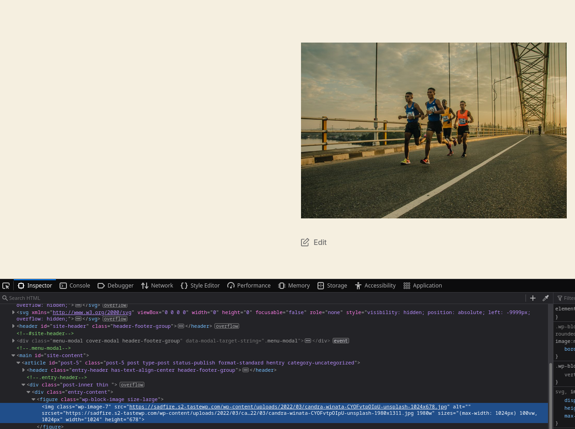Click overflow badge on second svg row
The width and height of the screenshot is (575, 429).
(115, 319)
